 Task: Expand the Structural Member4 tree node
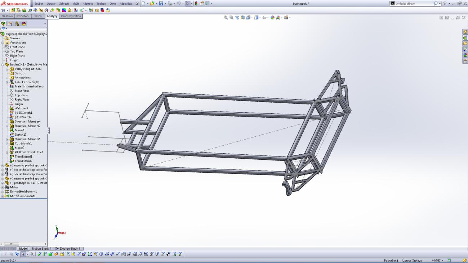click(7, 122)
